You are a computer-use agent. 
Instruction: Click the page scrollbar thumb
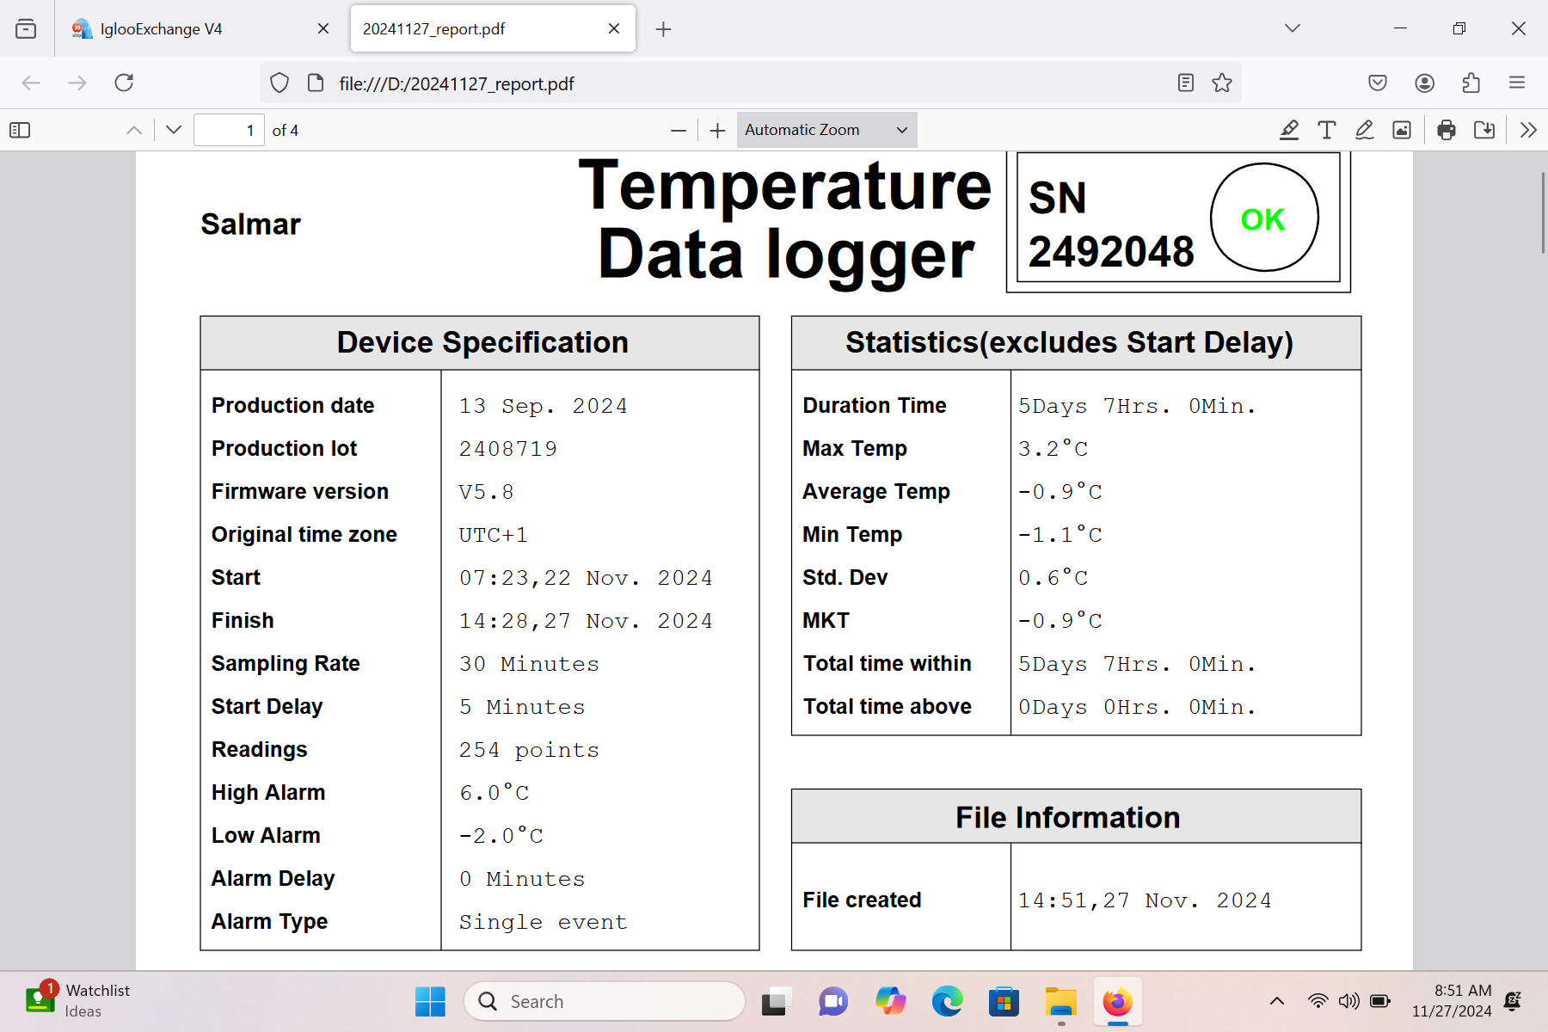pos(1543,212)
